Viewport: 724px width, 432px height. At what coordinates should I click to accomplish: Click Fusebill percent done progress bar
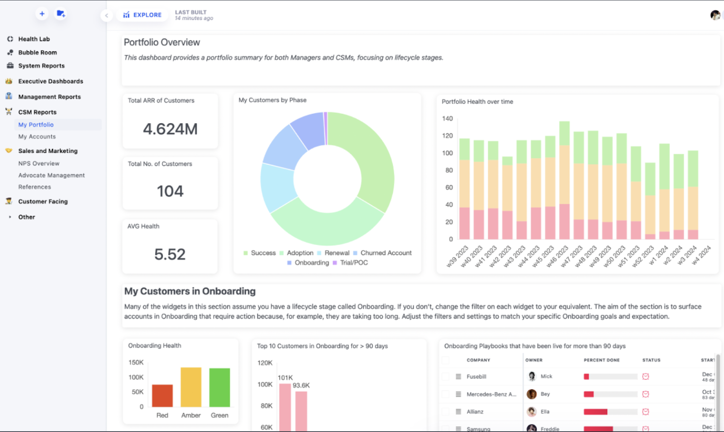pyautogui.click(x=610, y=376)
